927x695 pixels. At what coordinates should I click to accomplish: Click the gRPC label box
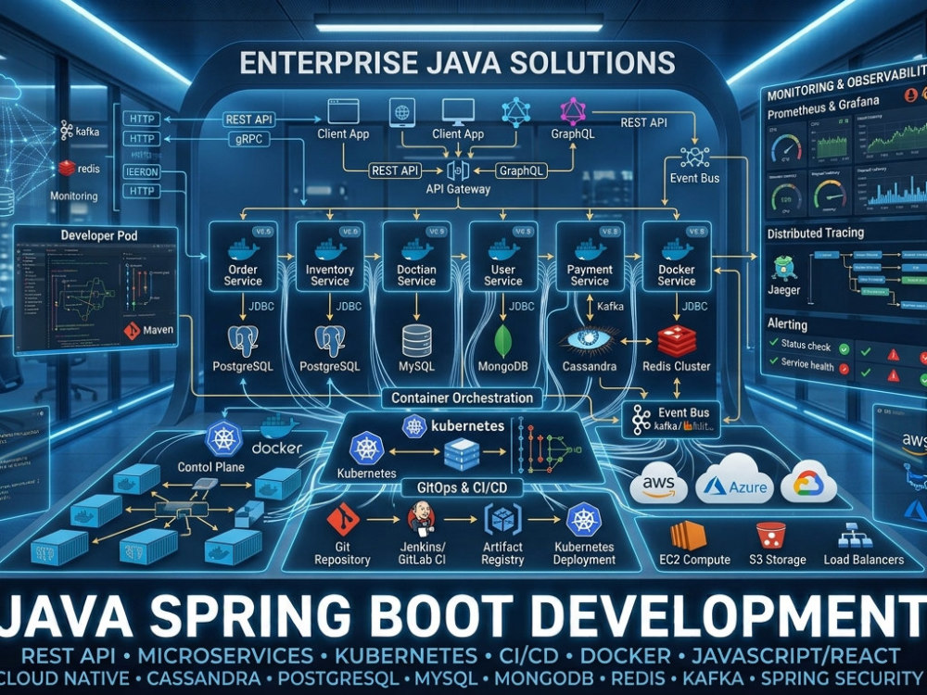click(248, 140)
